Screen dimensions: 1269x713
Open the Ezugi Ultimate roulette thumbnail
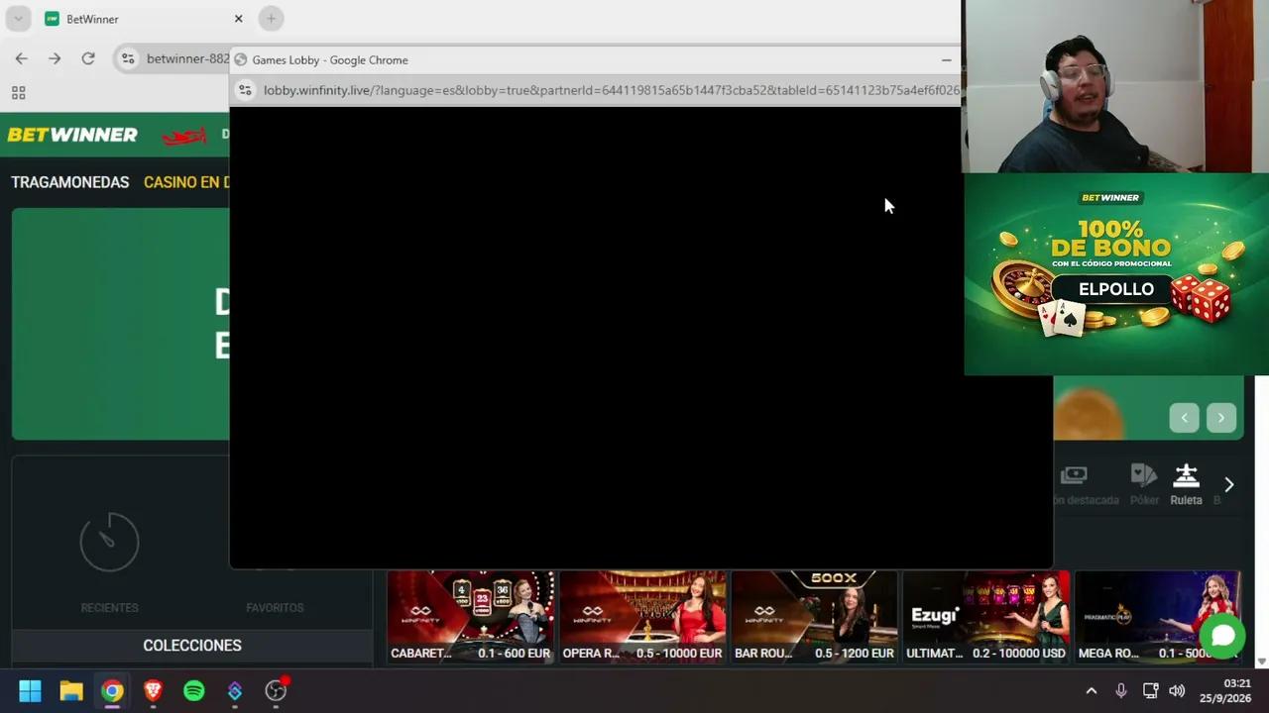point(986,616)
